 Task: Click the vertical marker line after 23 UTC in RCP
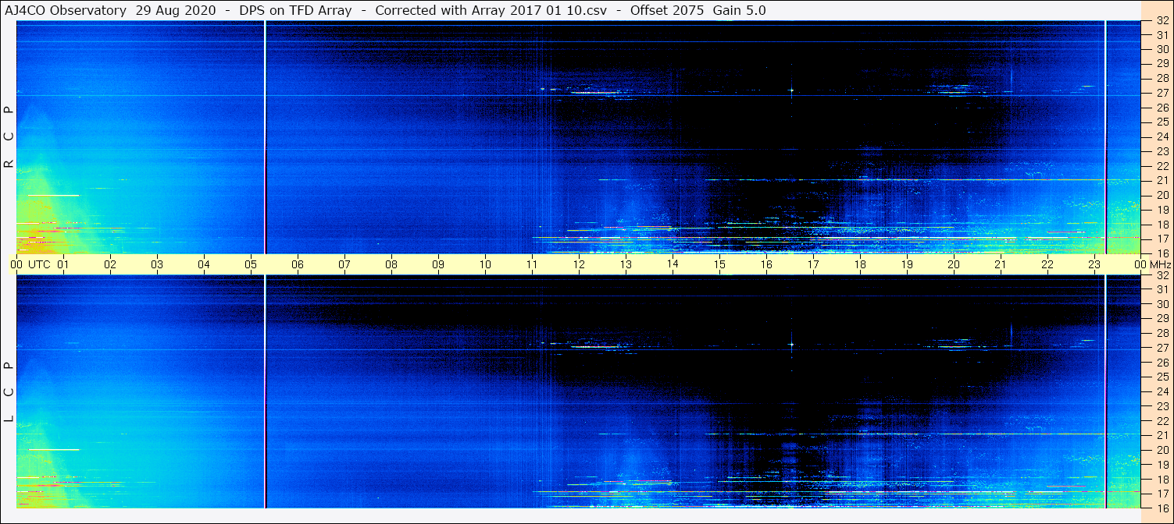[1106, 137]
